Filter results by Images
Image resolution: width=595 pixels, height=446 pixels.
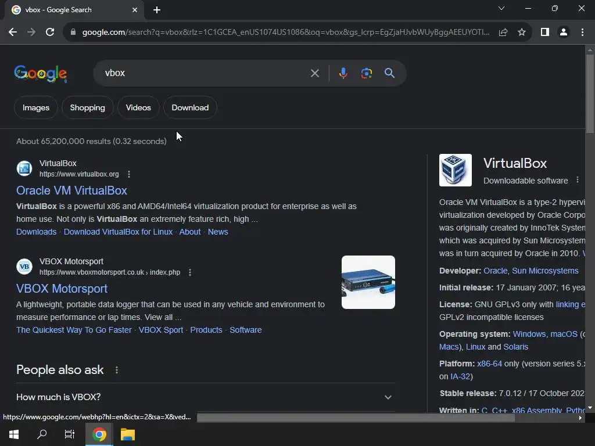35,107
